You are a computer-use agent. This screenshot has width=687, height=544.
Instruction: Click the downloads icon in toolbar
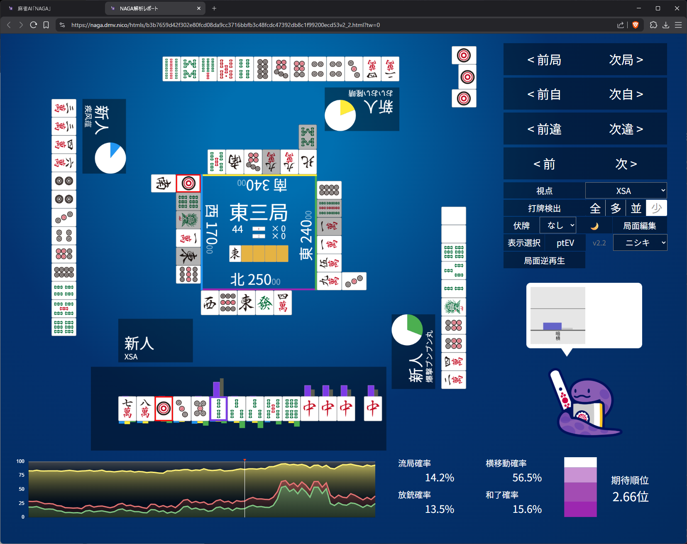(x=666, y=25)
